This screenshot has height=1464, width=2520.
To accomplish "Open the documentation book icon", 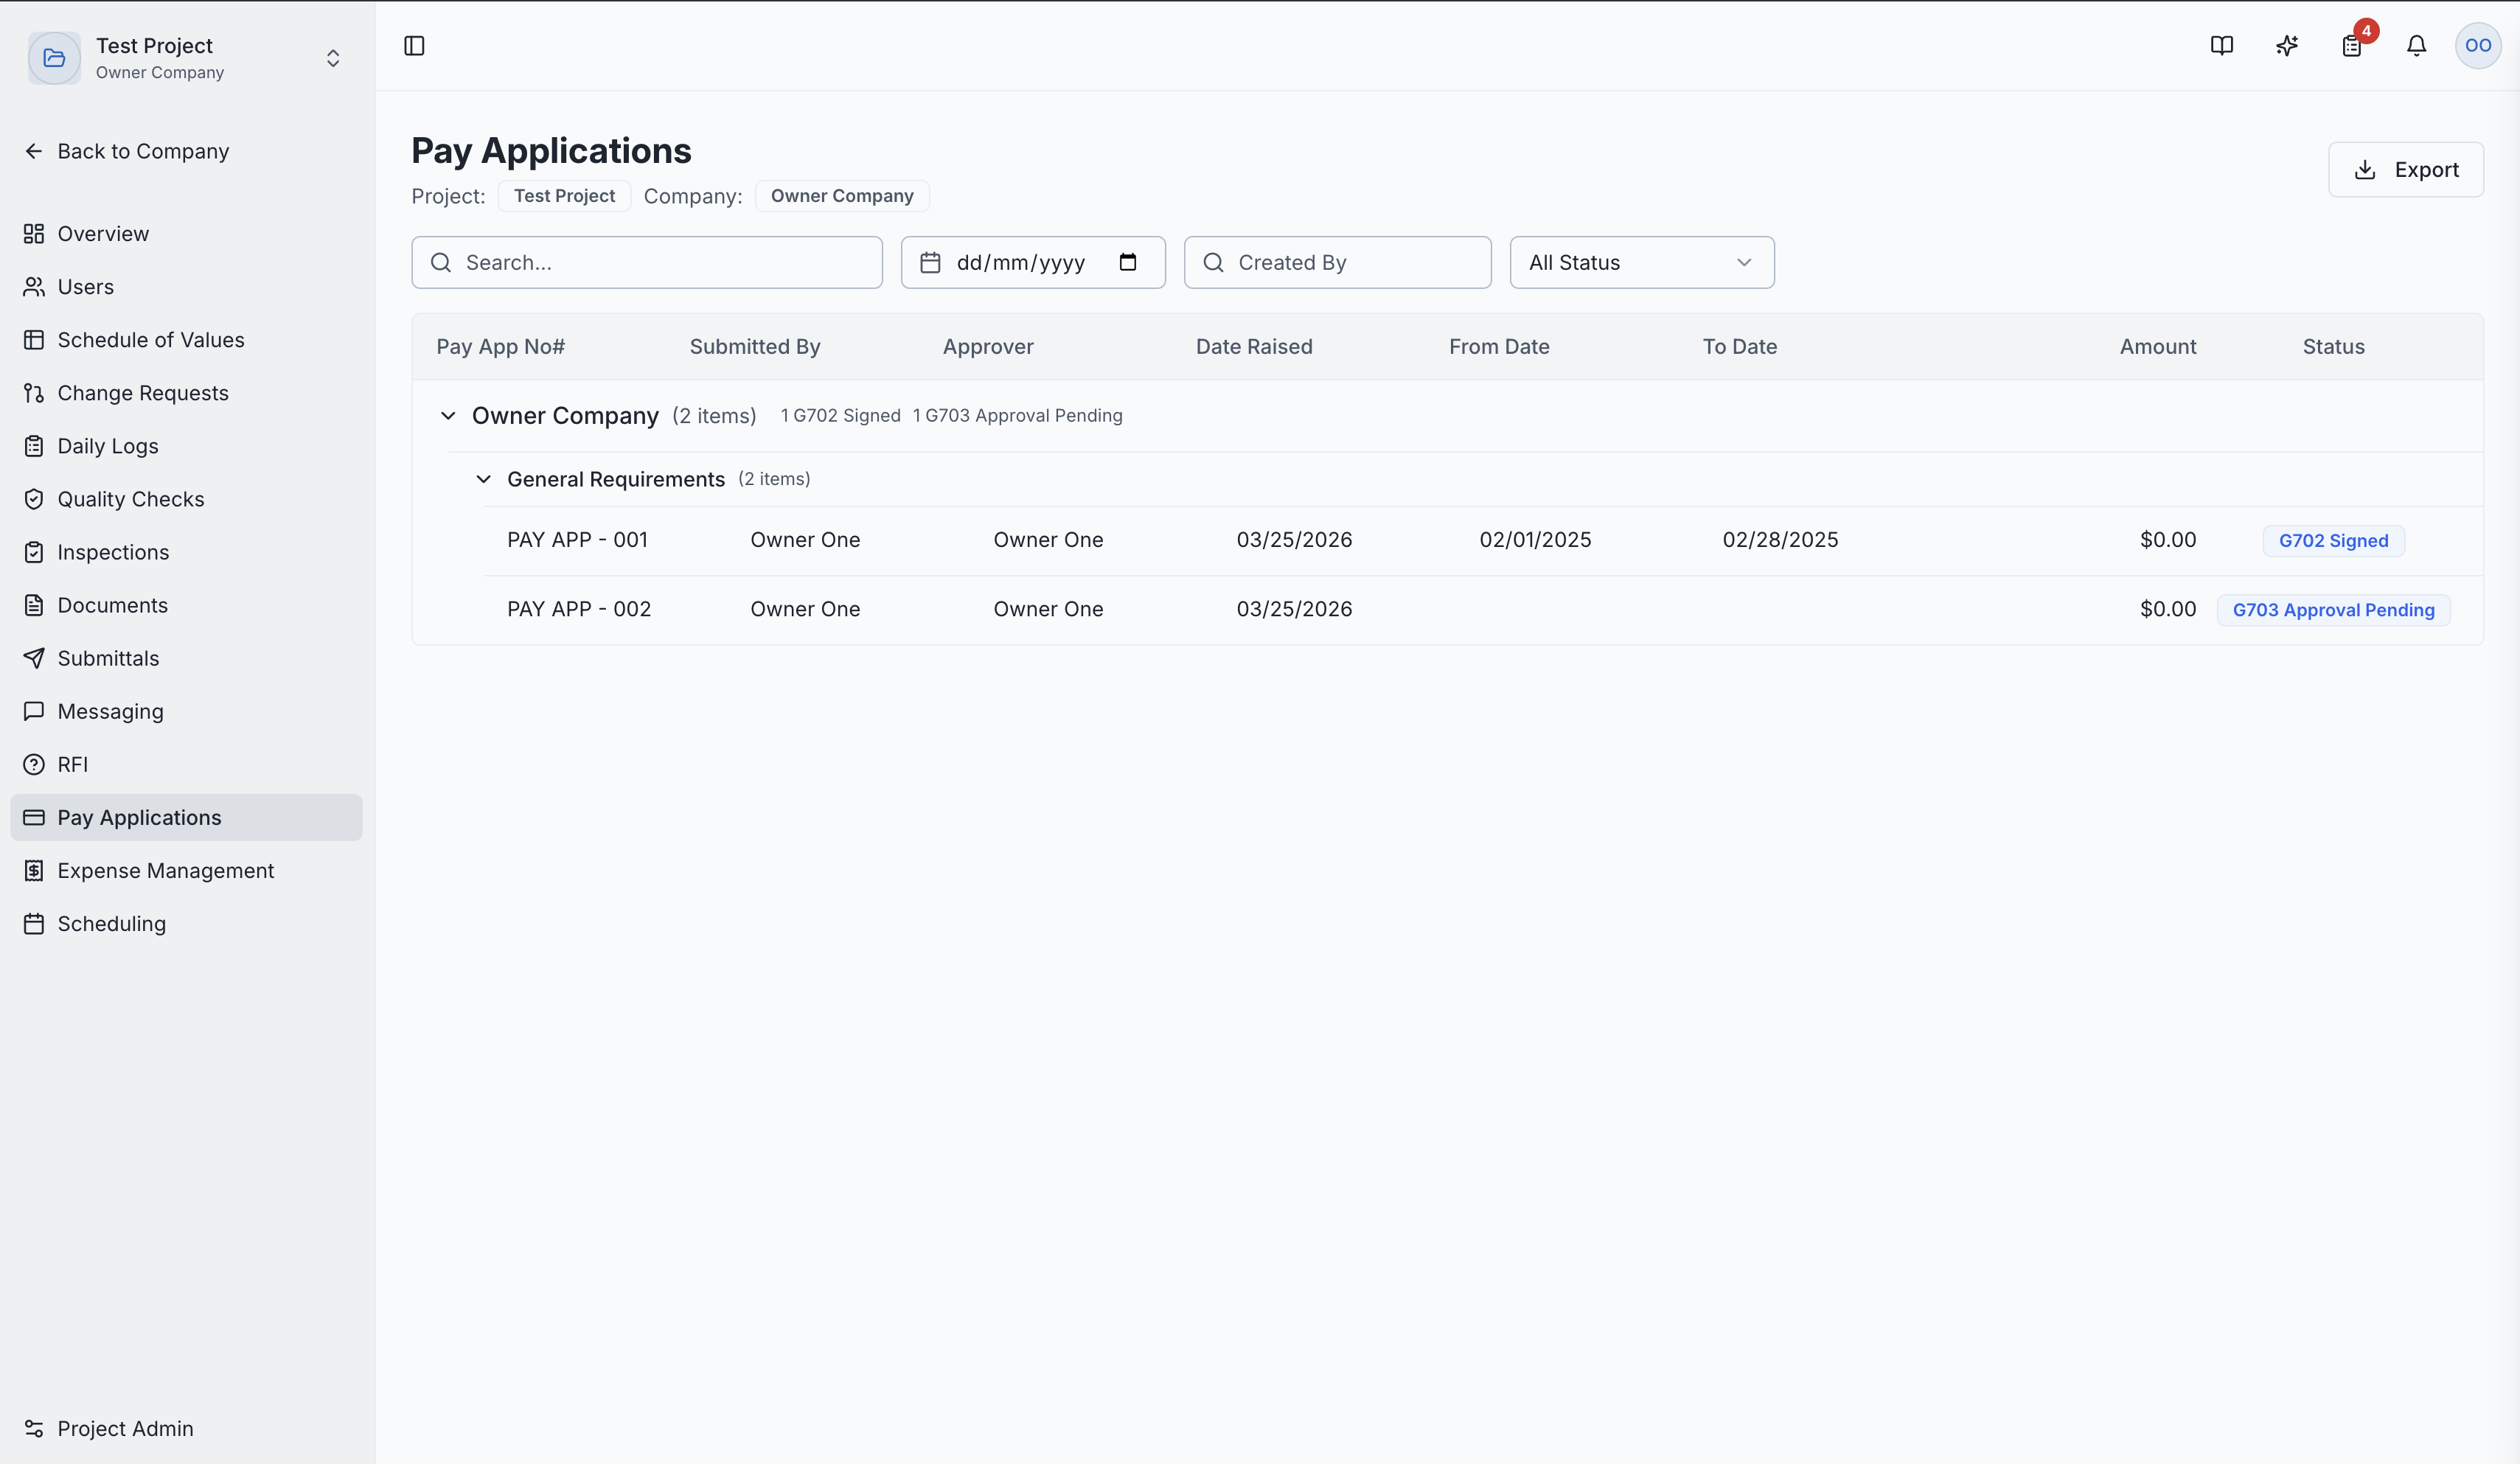I will click(x=2221, y=45).
